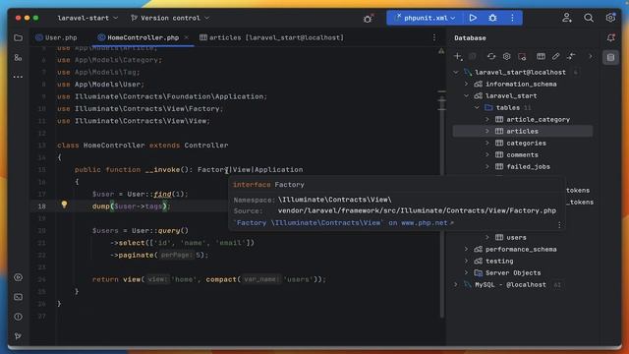Open notifications bell icon
The height and width of the screenshot is (354, 629).
610,37
